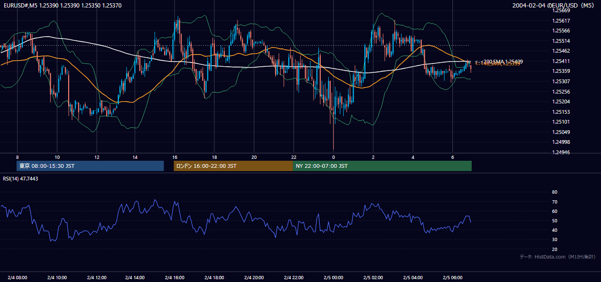Click price axis label 1.24946
This screenshot has width=601, height=282.
561,152
